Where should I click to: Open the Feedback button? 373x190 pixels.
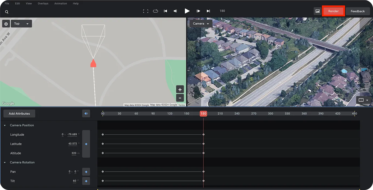[x=358, y=11]
